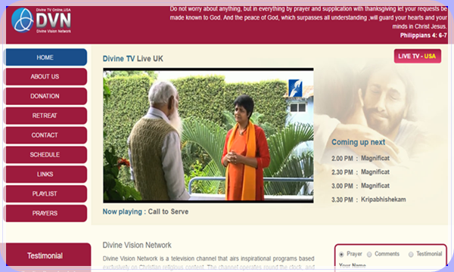Go to the PRAYERS page
454x272 pixels.
[x=45, y=213]
